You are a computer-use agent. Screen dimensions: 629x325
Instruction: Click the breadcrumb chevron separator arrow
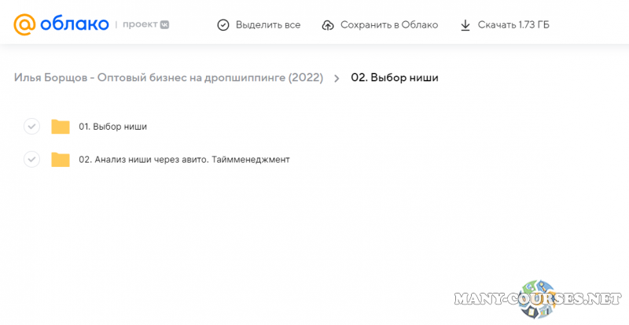click(337, 78)
